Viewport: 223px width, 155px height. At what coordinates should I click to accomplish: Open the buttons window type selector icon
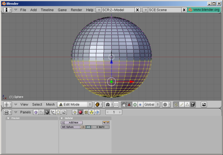8,112
